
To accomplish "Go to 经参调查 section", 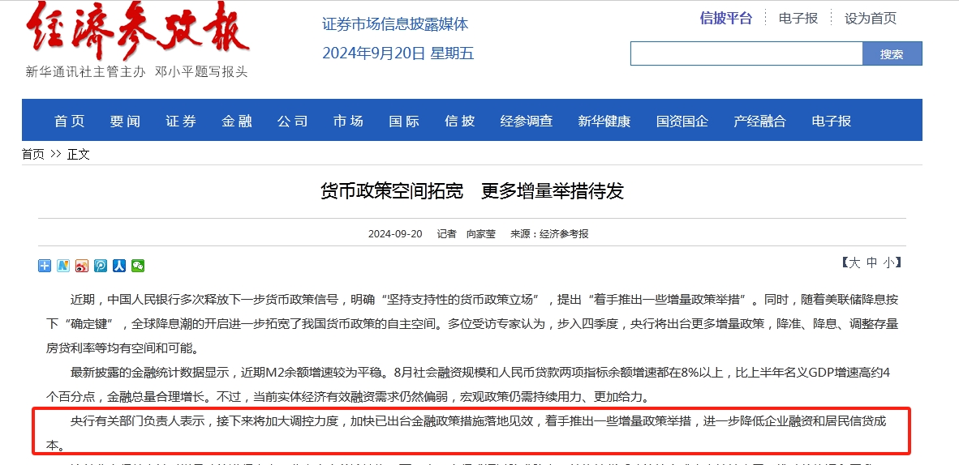I will coord(527,121).
